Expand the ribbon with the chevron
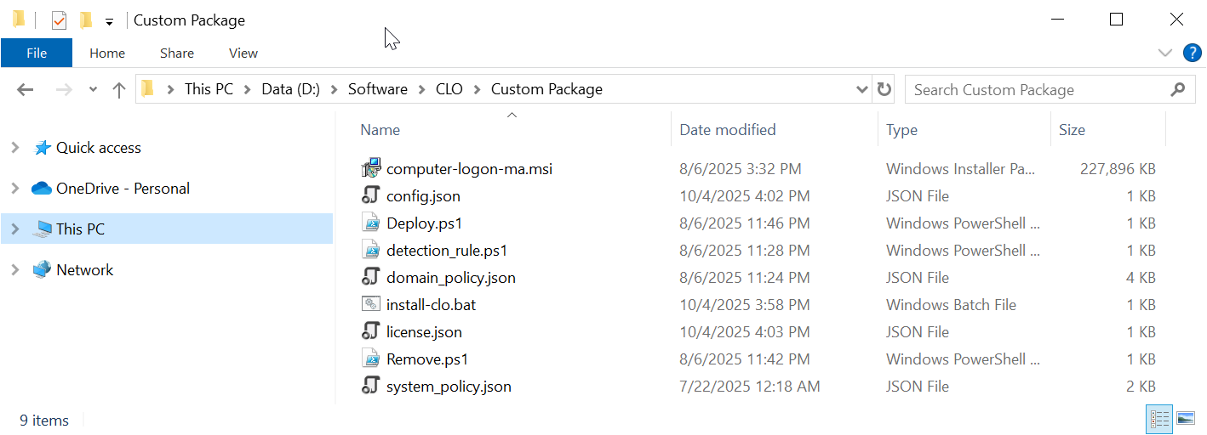Screen dimensions: 1207x435 pyautogui.click(x=1165, y=53)
